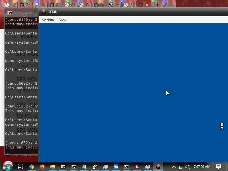Open 7-Zip from the taskbar
228x171 pixels.
point(63,167)
